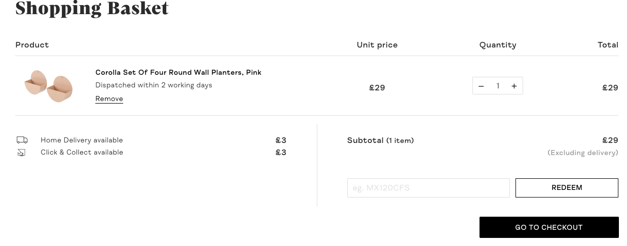Open Corolla Set Of Four Round Wall Planters

click(178, 72)
